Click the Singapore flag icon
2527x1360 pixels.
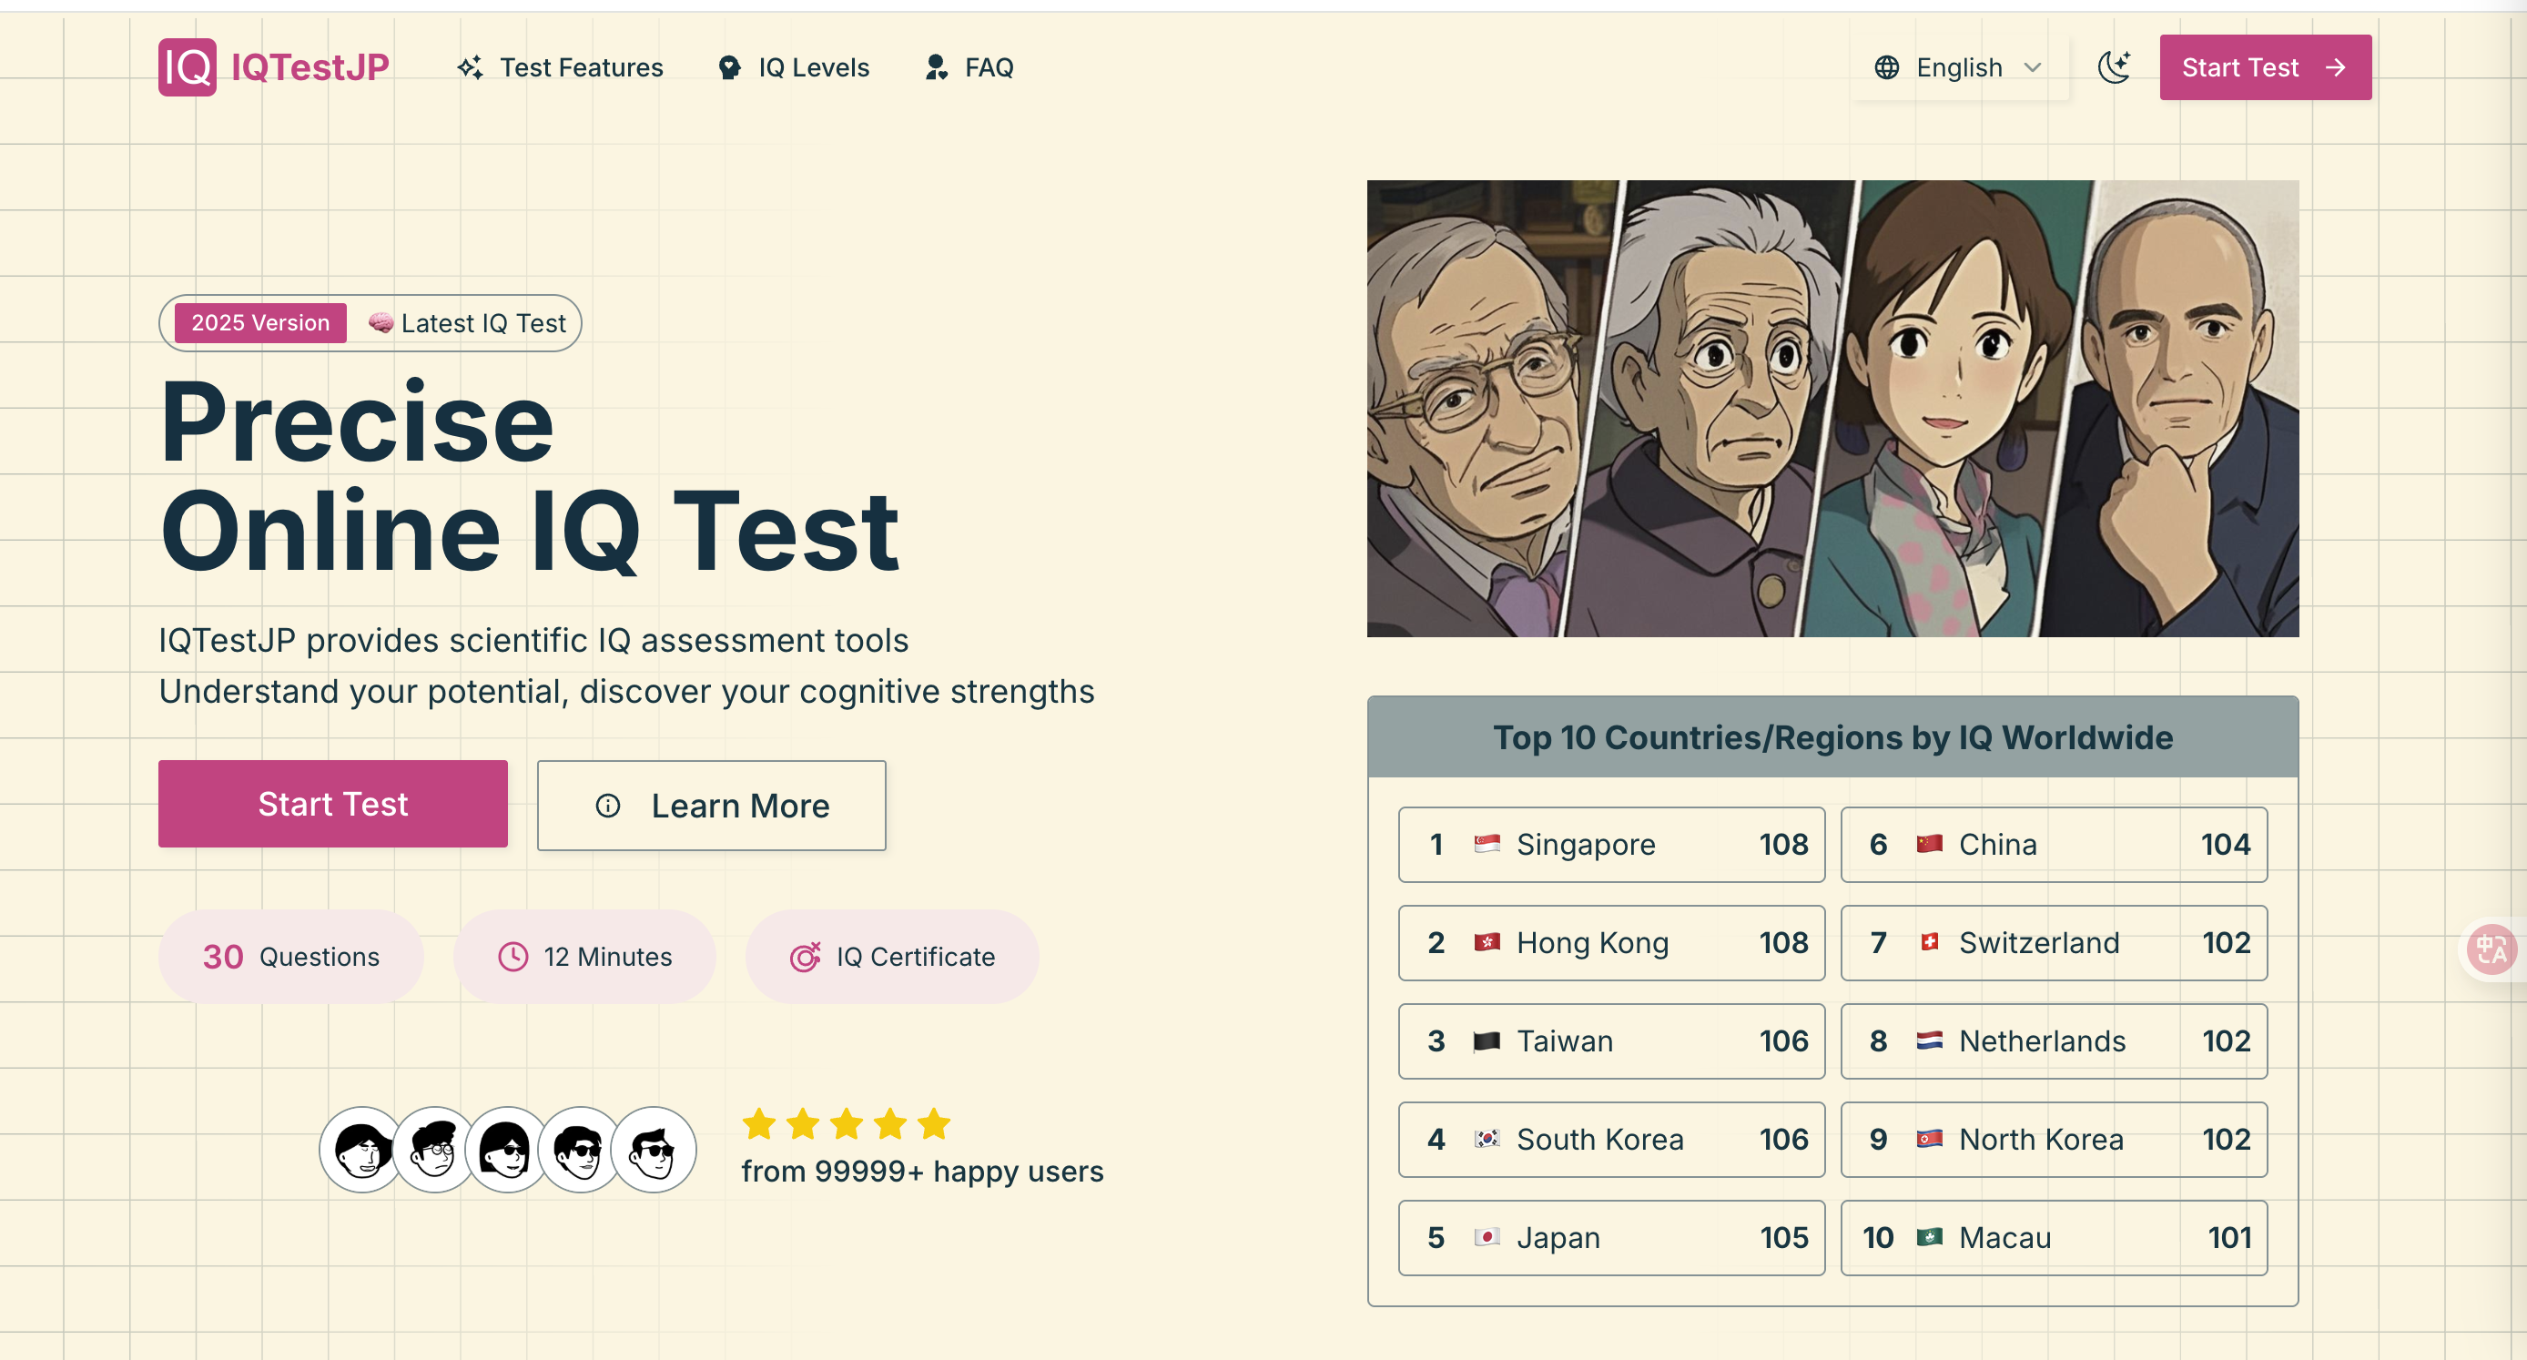[1487, 844]
